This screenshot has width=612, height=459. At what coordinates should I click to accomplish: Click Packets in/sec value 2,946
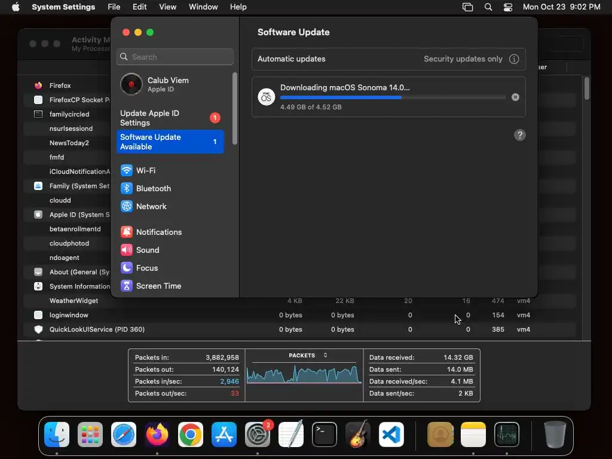(x=229, y=382)
